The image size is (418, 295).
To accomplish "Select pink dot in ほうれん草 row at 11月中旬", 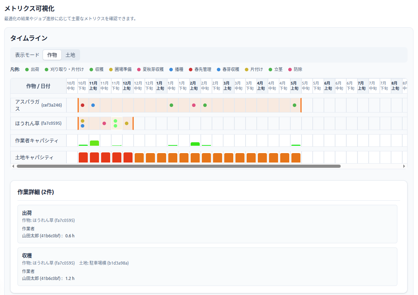I will coord(104,123).
